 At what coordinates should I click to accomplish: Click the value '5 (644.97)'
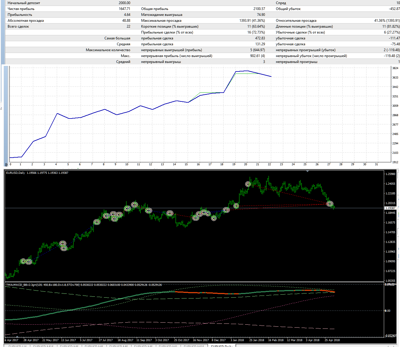[258, 50]
